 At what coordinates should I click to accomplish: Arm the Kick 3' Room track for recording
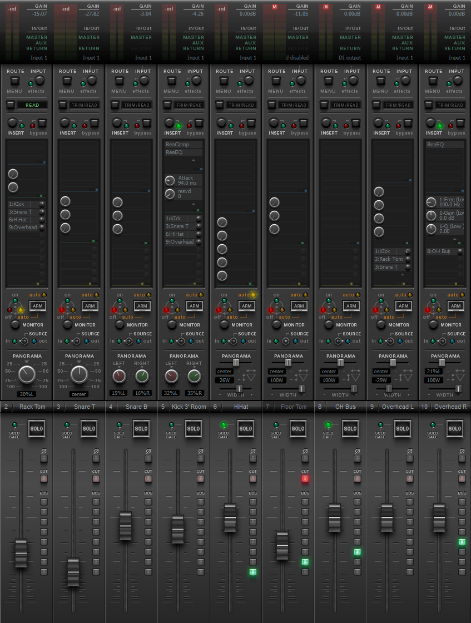[194, 305]
